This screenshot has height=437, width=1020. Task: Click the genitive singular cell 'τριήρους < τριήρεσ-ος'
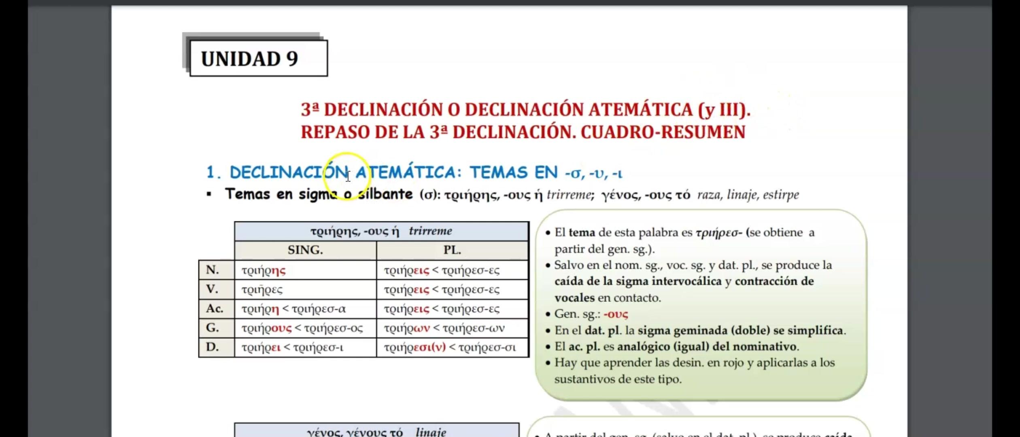pyautogui.click(x=302, y=328)
